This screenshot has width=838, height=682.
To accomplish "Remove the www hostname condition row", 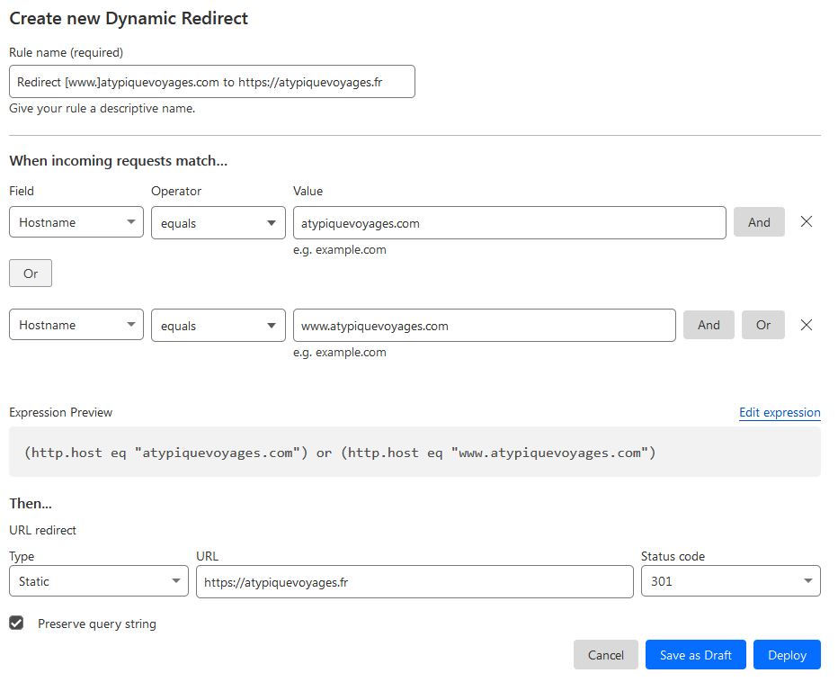I will click(x=807, y=325).
